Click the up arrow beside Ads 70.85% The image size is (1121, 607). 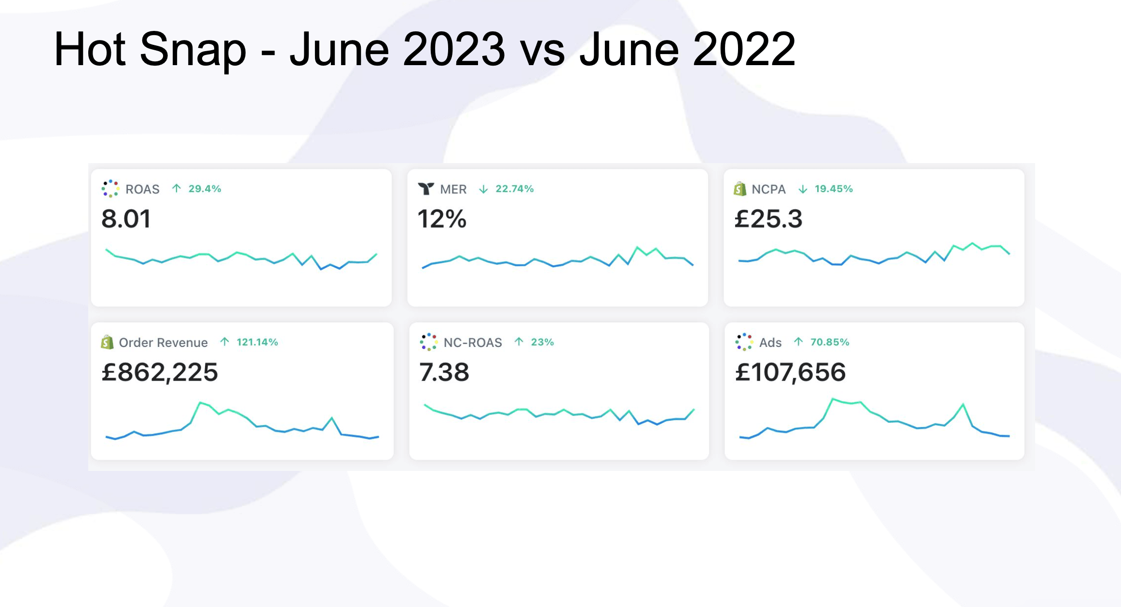pos(798,342)
